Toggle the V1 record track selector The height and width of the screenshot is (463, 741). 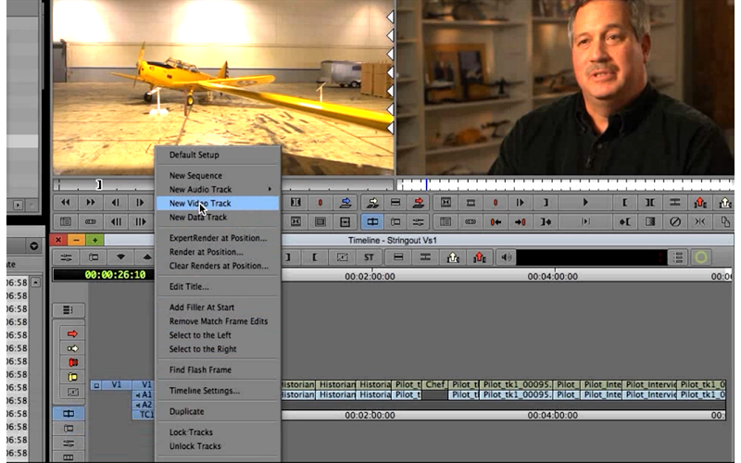coord(144,384)
